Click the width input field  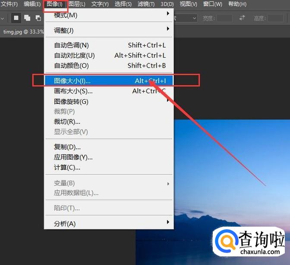click(224, 18)
